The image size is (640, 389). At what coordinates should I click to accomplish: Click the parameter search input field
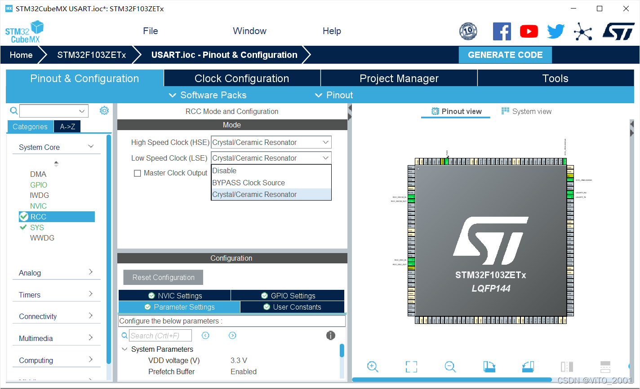[160, 336]
